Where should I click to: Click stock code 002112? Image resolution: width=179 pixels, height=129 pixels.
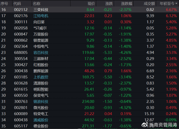click(x=21, y=10)
